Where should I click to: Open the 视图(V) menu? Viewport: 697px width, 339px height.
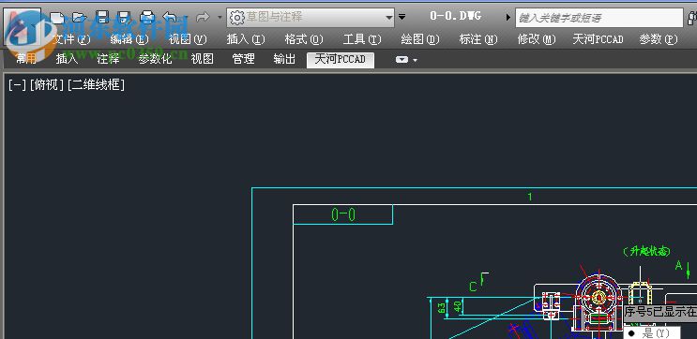point(188,39)
